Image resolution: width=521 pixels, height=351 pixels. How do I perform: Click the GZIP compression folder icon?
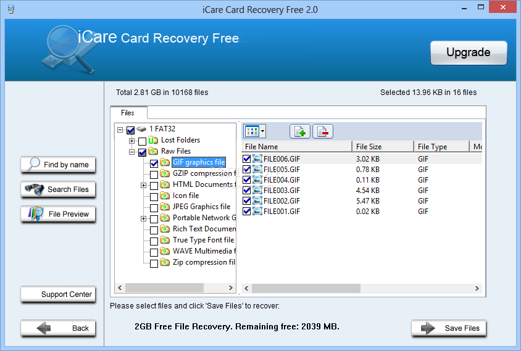(x=164, y=173)
